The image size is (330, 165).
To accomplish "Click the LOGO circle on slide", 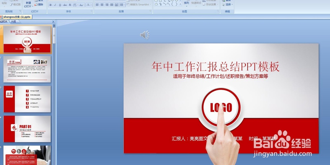I will (221, 107).
